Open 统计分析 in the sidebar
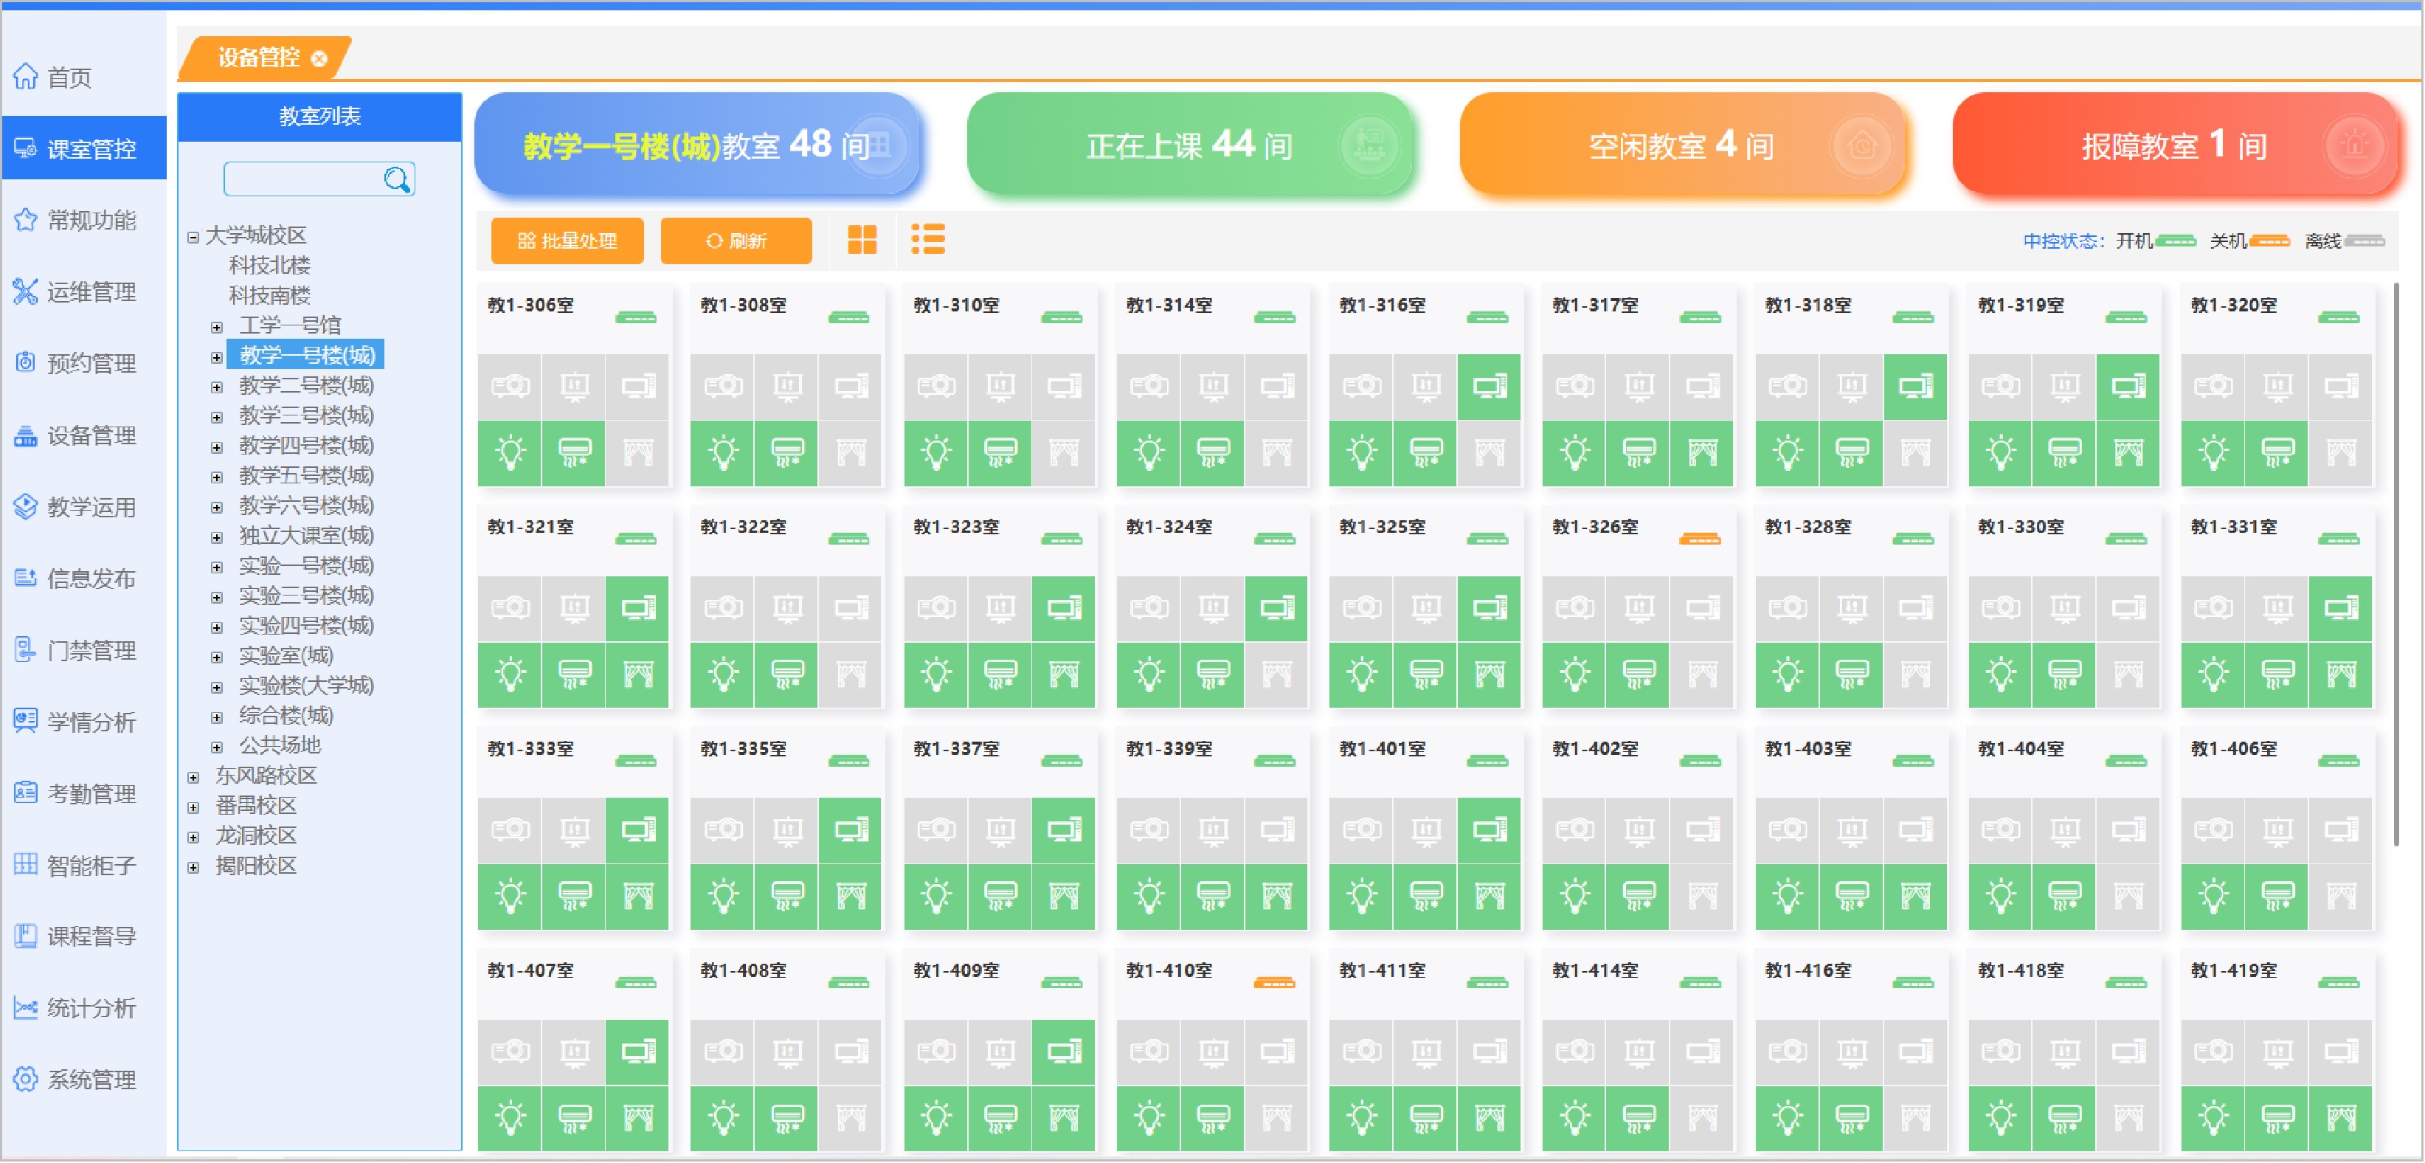Screen dimensions: 2425x1163 (83, 1007)
